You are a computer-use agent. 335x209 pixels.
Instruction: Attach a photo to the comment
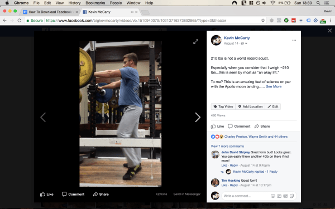pos(279,196)
